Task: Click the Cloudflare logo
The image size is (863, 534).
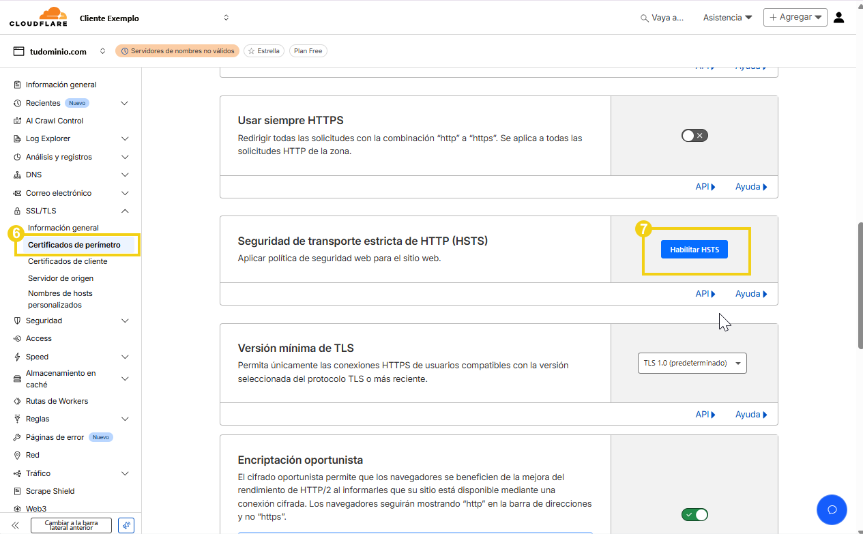Action: pyautogui.click(x=38, y=17)
